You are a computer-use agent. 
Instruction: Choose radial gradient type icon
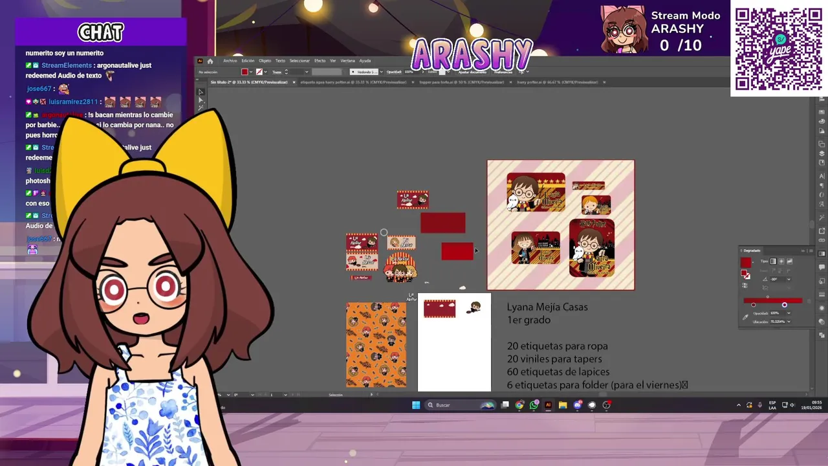coord(781,261)
